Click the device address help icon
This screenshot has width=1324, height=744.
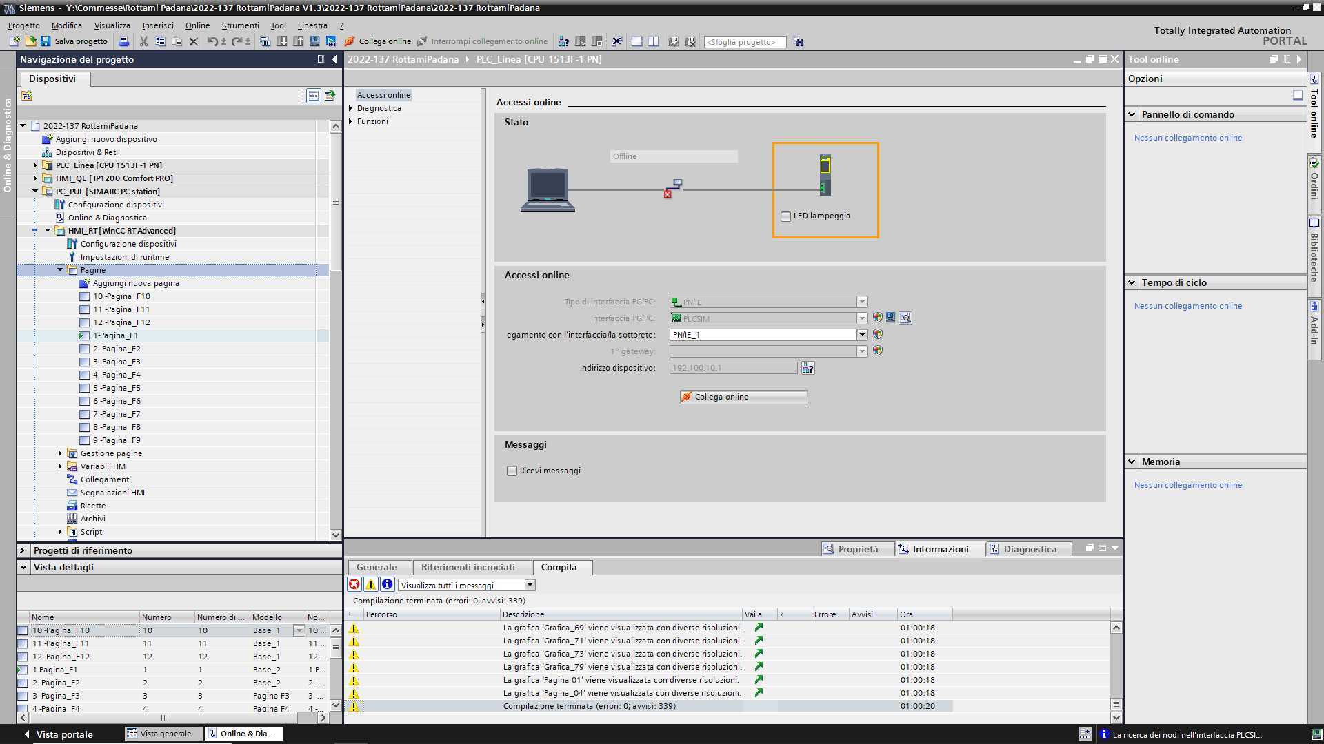[808, 368]
